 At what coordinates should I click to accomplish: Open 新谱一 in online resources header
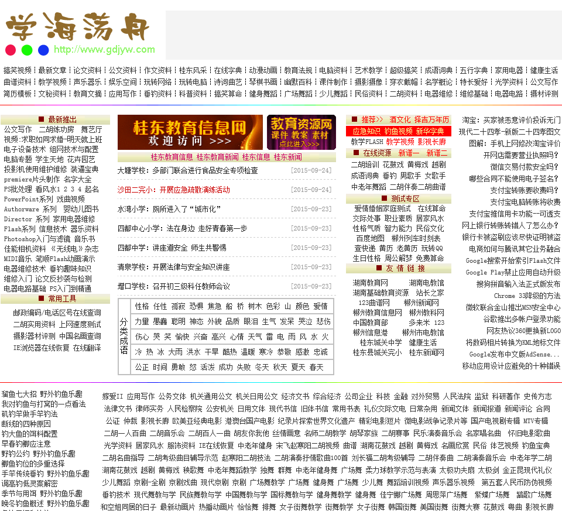point(409,153)
